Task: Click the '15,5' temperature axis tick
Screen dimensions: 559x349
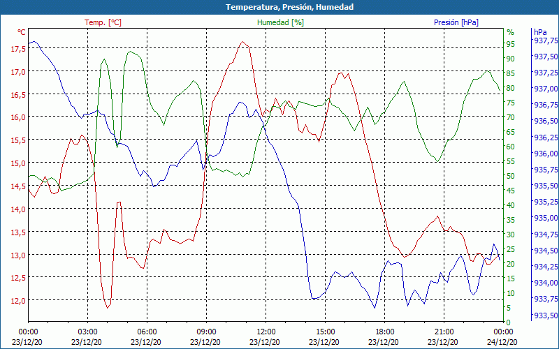Action: pos(18,141)
